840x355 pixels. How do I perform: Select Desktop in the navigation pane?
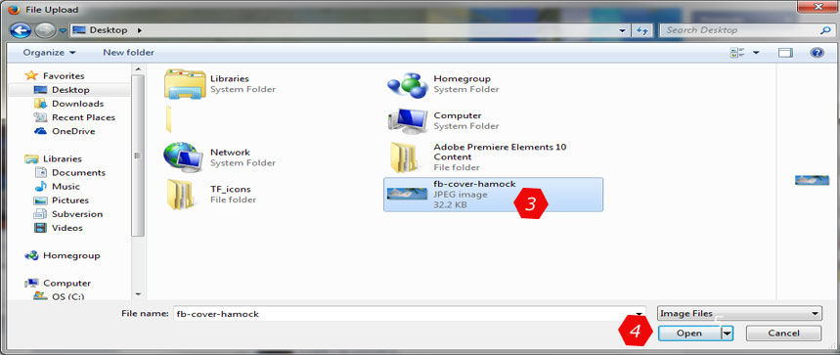(x=69, y=90)
